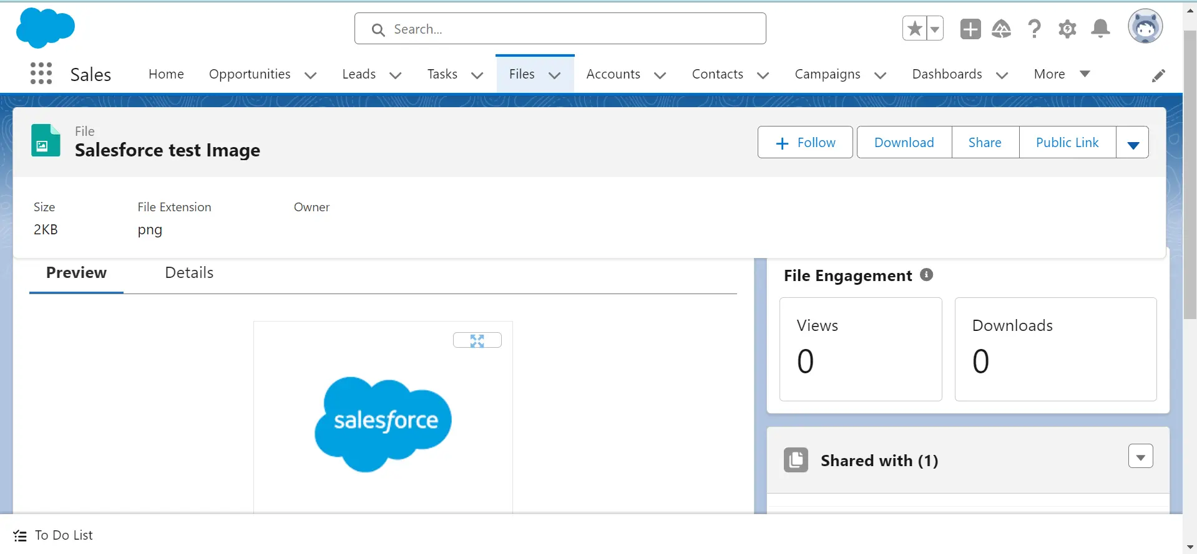The height and width of the screenshot is (554, 1197).
Task: Click the page vertical scrollbar
Action: tap(1190, 174)
